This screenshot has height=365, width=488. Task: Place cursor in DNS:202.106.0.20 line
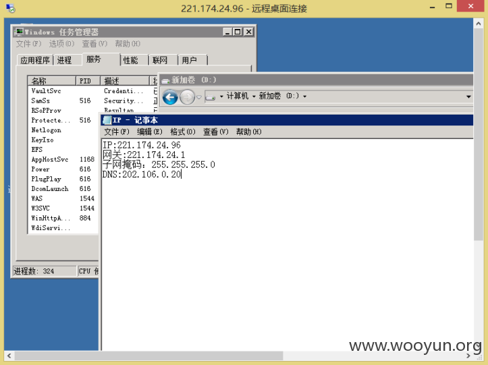(142, 174)
